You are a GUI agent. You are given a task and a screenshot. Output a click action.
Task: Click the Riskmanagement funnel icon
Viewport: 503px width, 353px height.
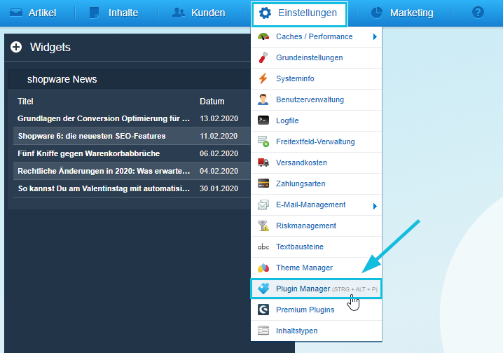tap(263, 226)
